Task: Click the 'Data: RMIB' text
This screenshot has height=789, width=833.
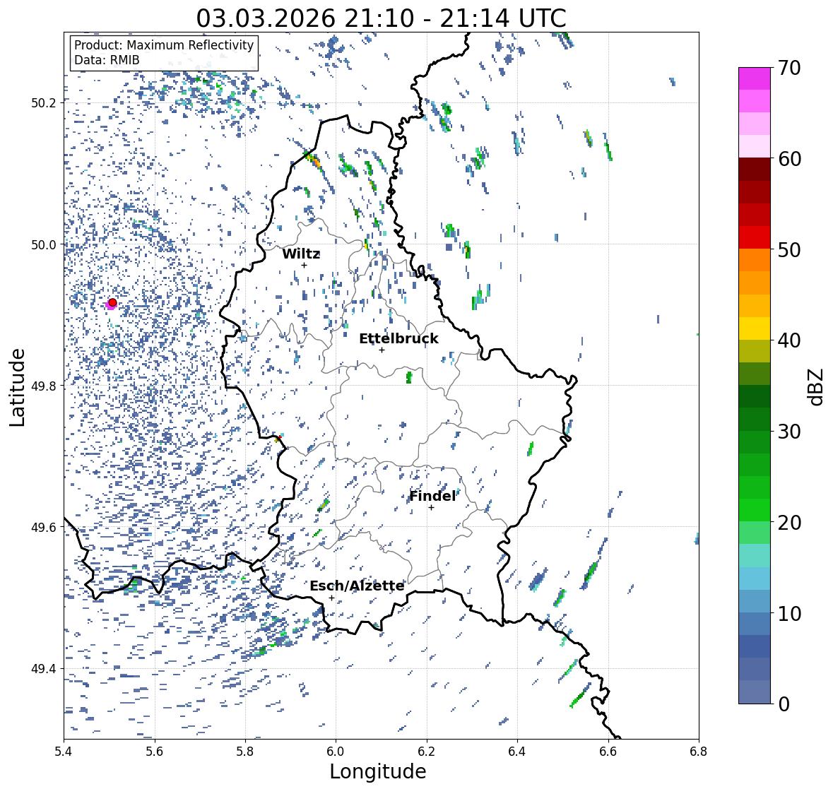Action: point(107,60)
